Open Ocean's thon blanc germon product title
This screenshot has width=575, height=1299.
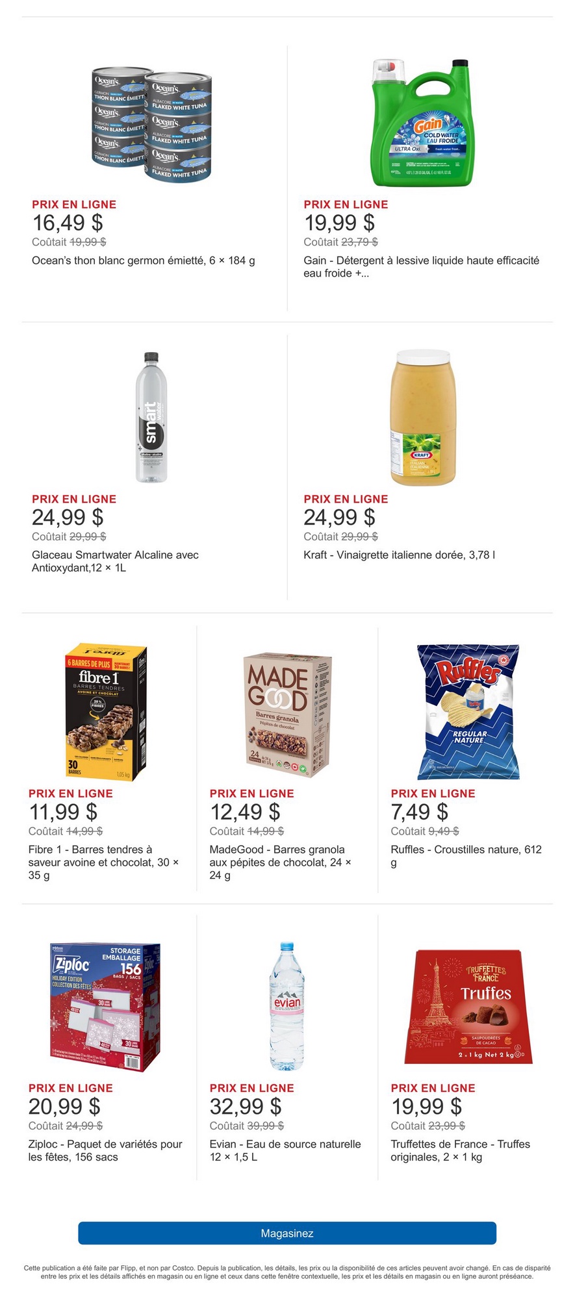[x=144, y=260]
